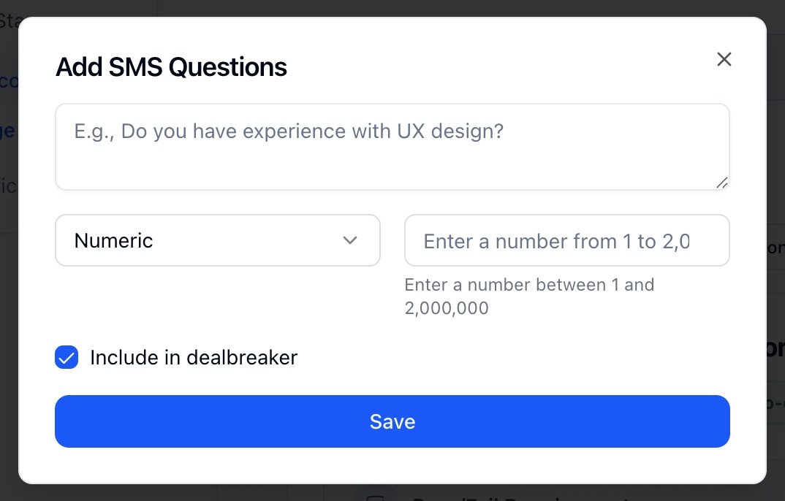Expand the question type selector showing Numeric

(x=217, y=240)
